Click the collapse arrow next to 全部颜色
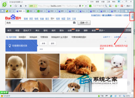135x98 pixels. 126,37
